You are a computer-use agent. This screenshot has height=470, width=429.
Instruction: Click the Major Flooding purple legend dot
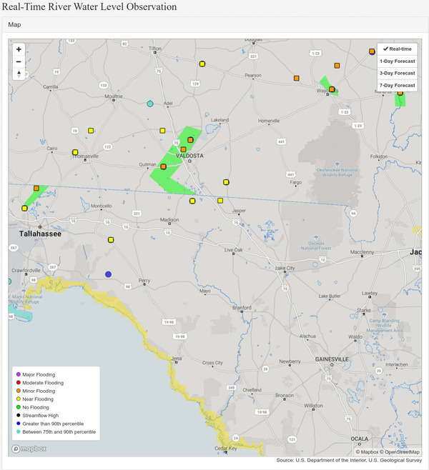pos(19,374)
